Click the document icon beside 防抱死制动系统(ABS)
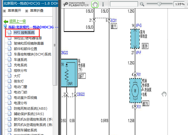The height and width of the screenshot is (135, 188). pyautogui.click(x=9, y=108)
